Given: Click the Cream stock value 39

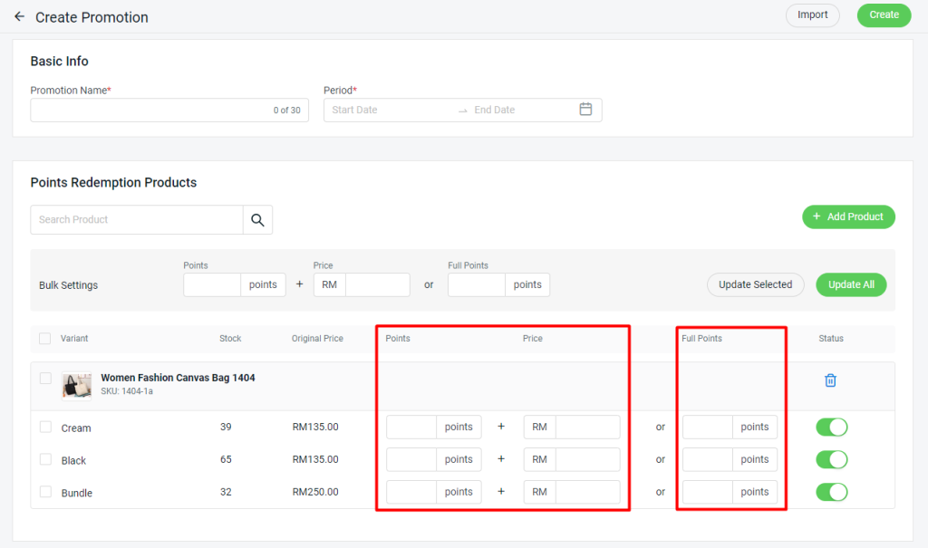Looking at the screenshot, I should pos(226,427).
